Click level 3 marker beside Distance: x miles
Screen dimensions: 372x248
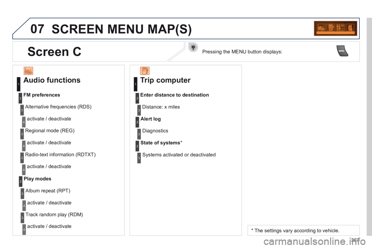coord(139,110)
